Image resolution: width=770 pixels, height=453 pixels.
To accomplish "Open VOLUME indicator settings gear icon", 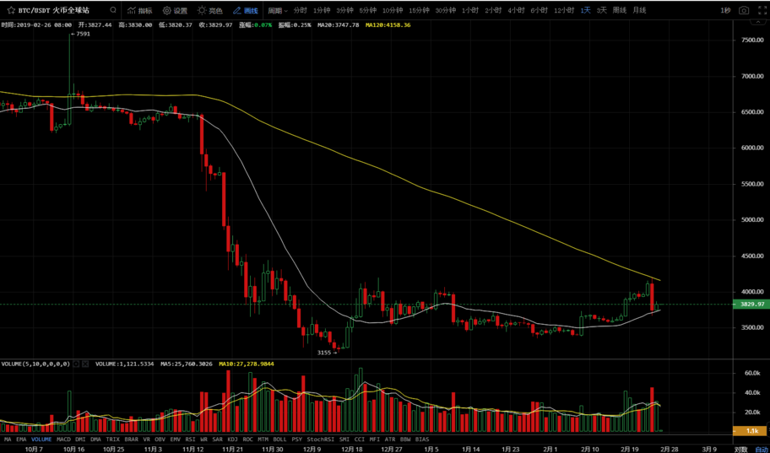I will click(x=76, y=364).
